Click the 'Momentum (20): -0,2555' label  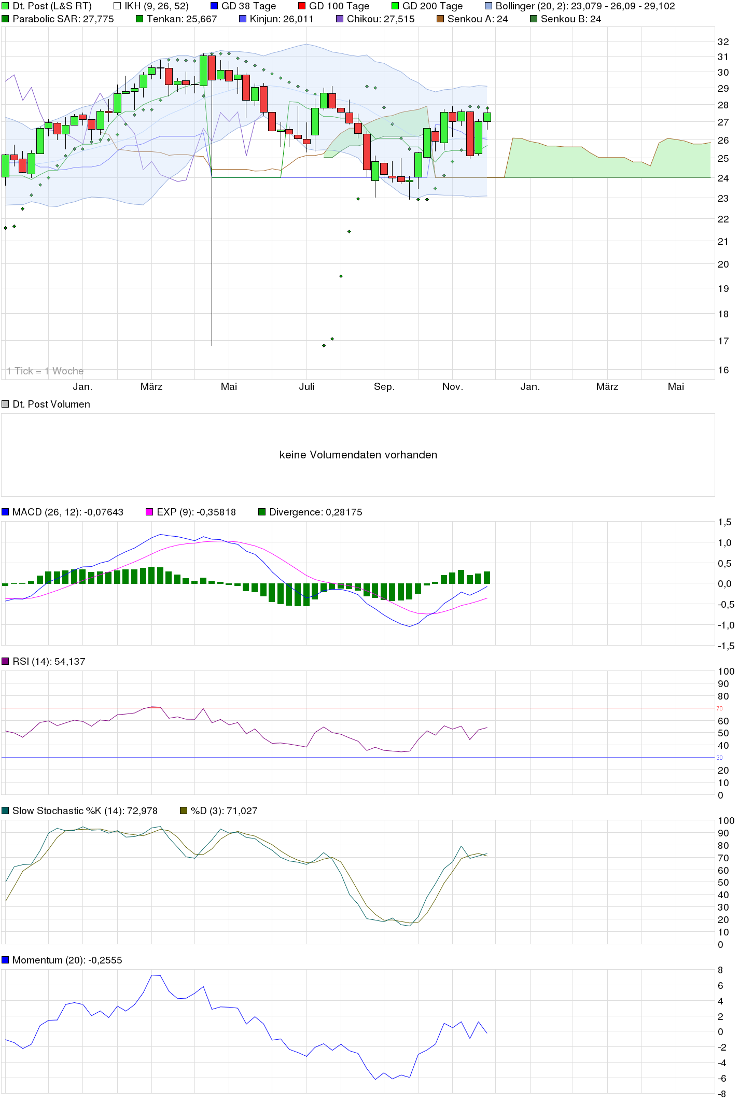pyautogui.click(x=67, y=960)
